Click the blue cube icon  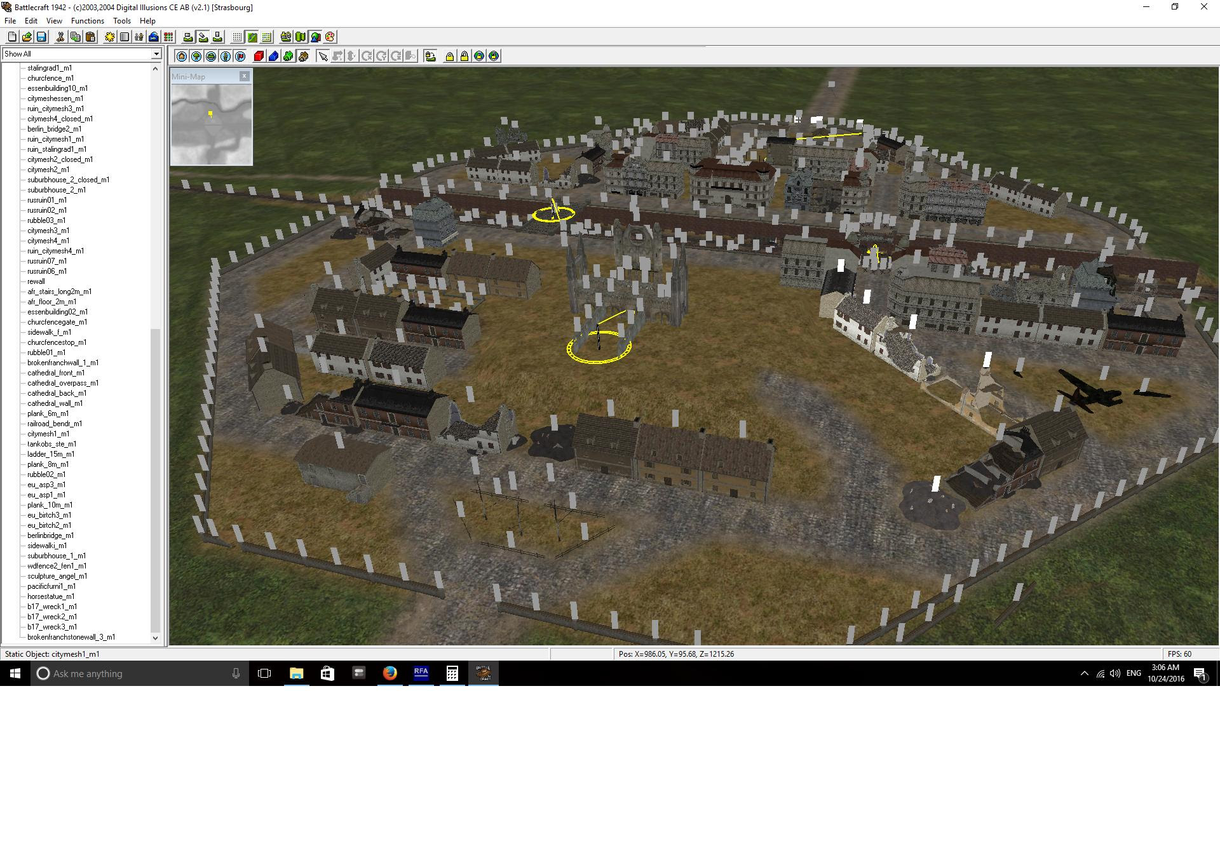point(274,57)
